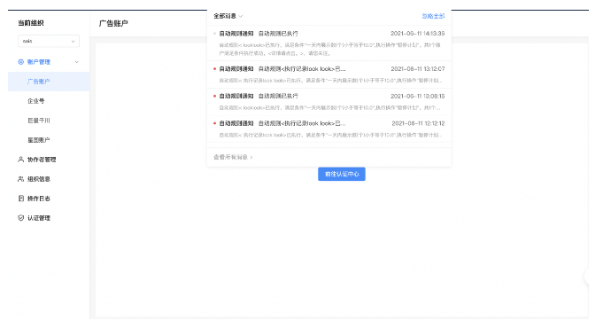Open notification dated 2021-06-11 12:12:12
The width and height of the screenshot is (603, 328).
pyautogui.click(x=329, y=129)
